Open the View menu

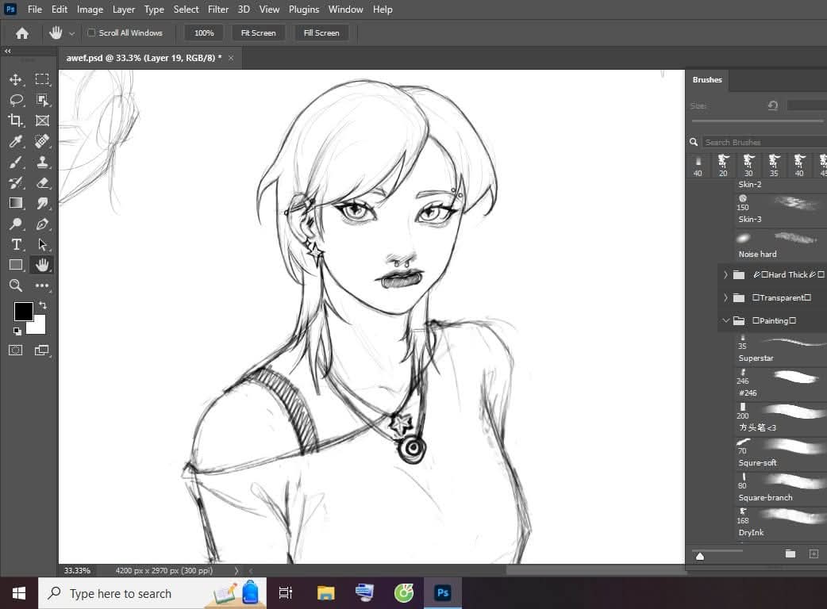point(269,10)
